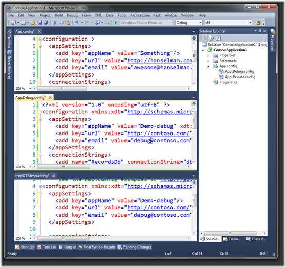This screenshot has width=285, height=267.
Task: Open the Task List panel tab
Action: (x=47, y=247)
